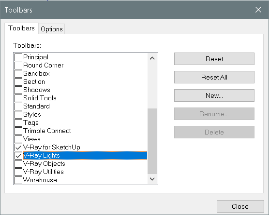Click the toolbar list scrollbar thumb

[152, 141]
